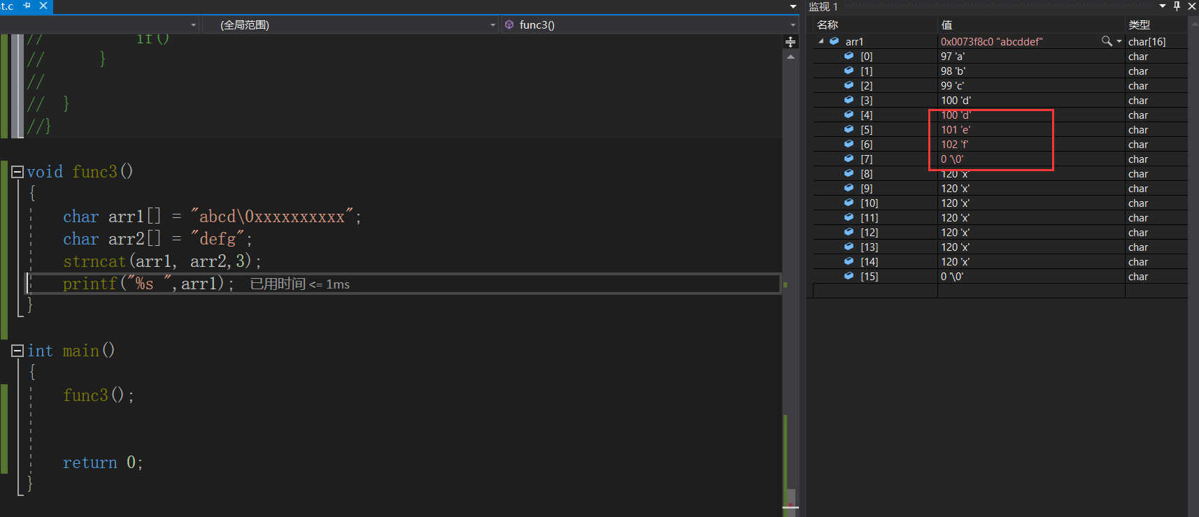Click value 102 'f' in watch
Screen dimensions: 1199x517
pyautogui.click(x=954, y=145)
